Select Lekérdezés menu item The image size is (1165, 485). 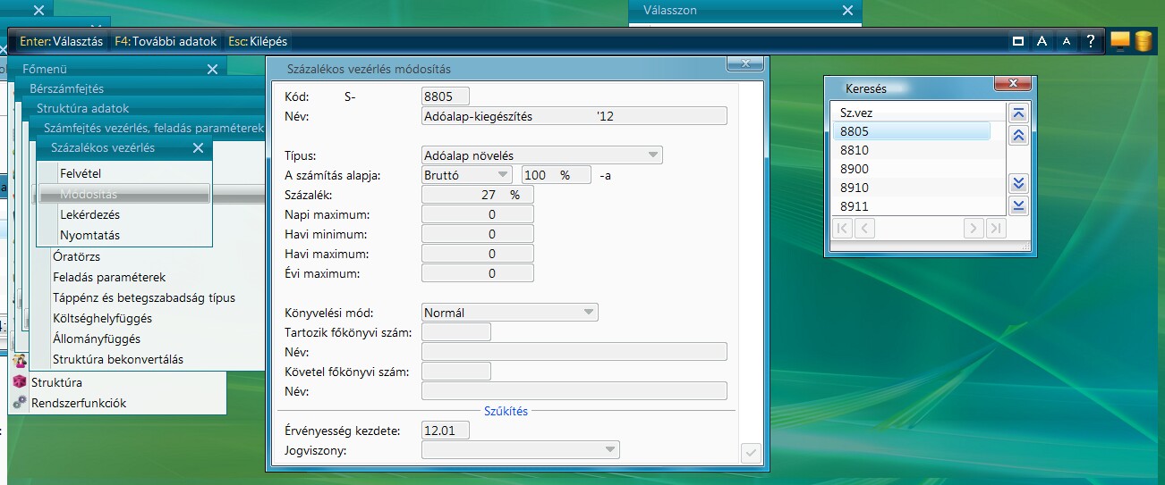point(89,215)
